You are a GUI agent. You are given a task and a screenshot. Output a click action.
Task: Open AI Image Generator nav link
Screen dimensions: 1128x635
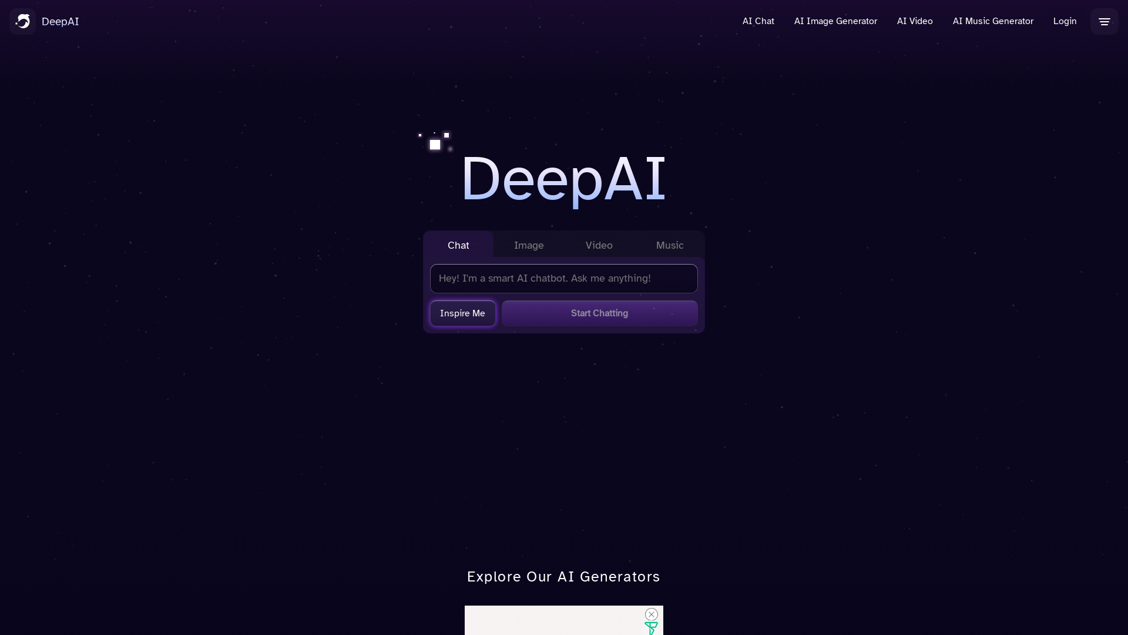pos(835,21)
